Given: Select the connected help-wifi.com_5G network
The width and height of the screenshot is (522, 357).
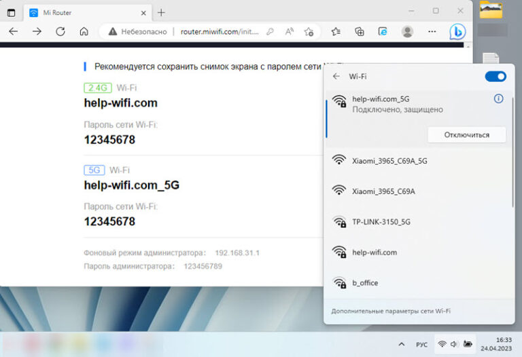Looking at the screenshot, I should point(417,119).
